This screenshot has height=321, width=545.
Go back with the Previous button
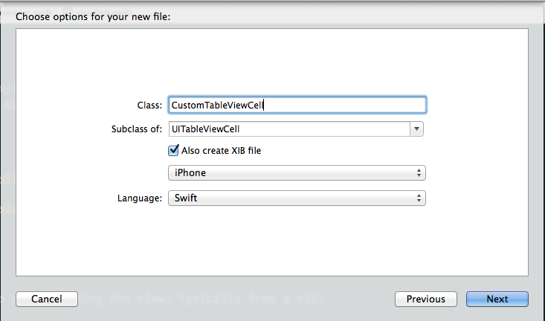coord(426,299)
